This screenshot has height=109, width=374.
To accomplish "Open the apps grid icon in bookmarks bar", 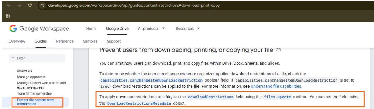I will (8, 16).
